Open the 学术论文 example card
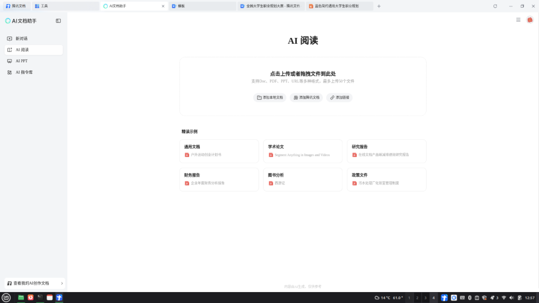This screenshot has width=539, height=303. (x=303, y=151)
